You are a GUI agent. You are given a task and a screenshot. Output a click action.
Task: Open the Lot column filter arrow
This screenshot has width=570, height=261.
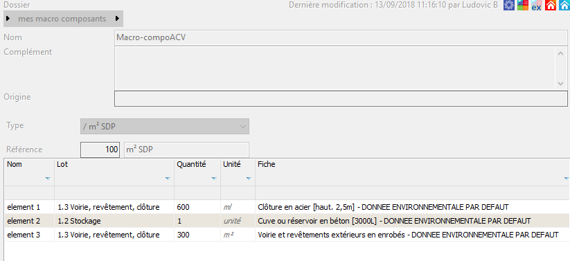[x=168, y=179]
